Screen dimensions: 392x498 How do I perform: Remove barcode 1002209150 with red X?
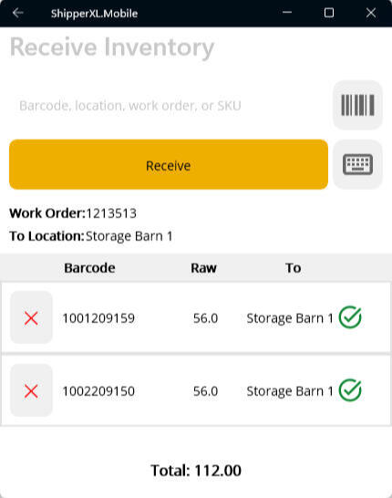pos(31,390)
